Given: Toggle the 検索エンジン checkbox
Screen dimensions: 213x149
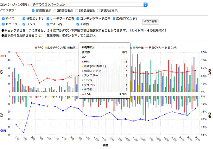Looking at the screenshot, I should click(x=24, y=19).
